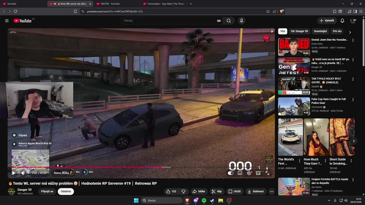Screen dimensions: 365x205
Task: Open options for The World's First short
Action: tap(299, 161)
